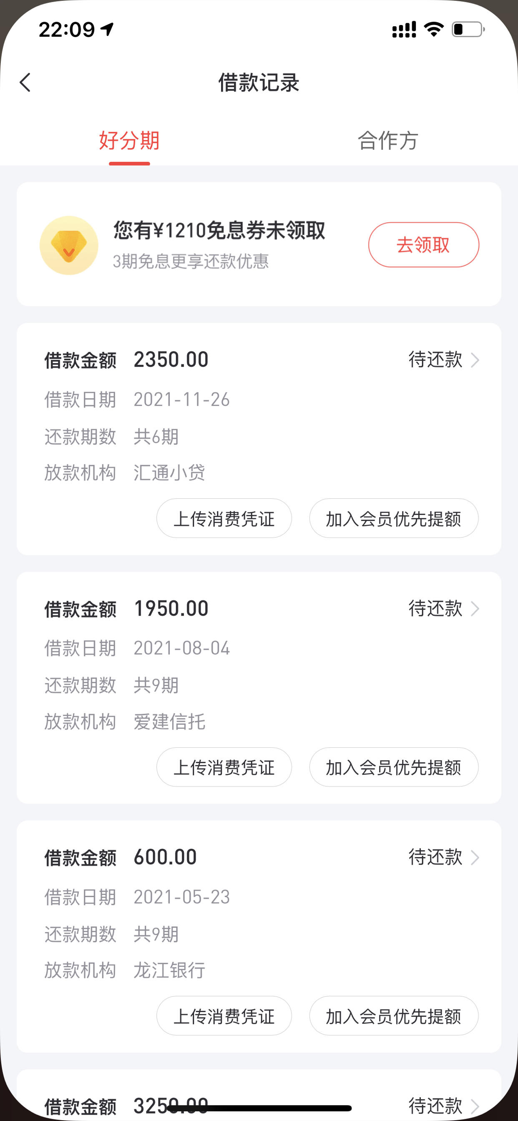This screenshot has height=1121, width=518.
Task: Tap 加入会员优先提额 on 600.00 loan
Action: pos(394,1015)
